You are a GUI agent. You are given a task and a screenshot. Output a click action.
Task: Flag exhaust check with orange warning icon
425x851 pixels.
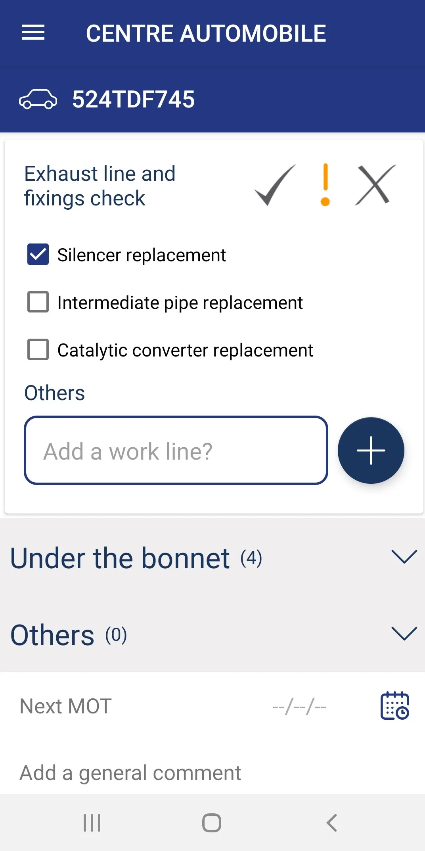pos(325,185)
